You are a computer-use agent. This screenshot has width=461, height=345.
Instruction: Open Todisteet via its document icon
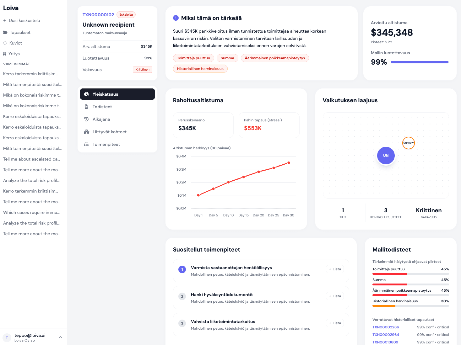pos(87,107)
